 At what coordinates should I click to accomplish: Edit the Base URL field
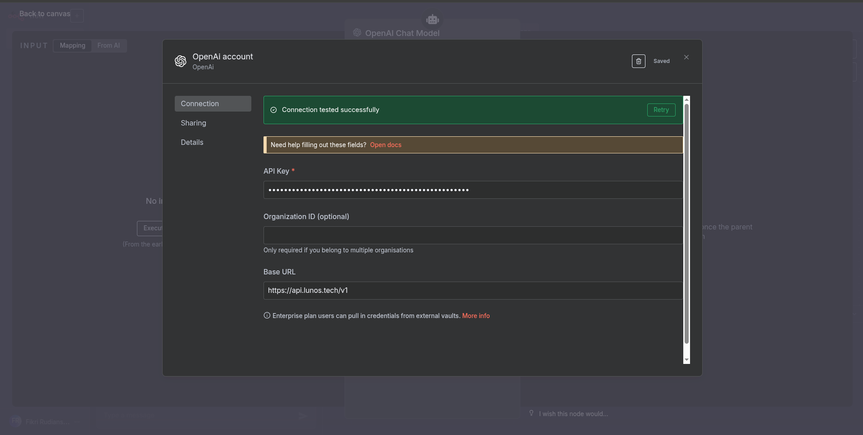[x=473, y=291]
